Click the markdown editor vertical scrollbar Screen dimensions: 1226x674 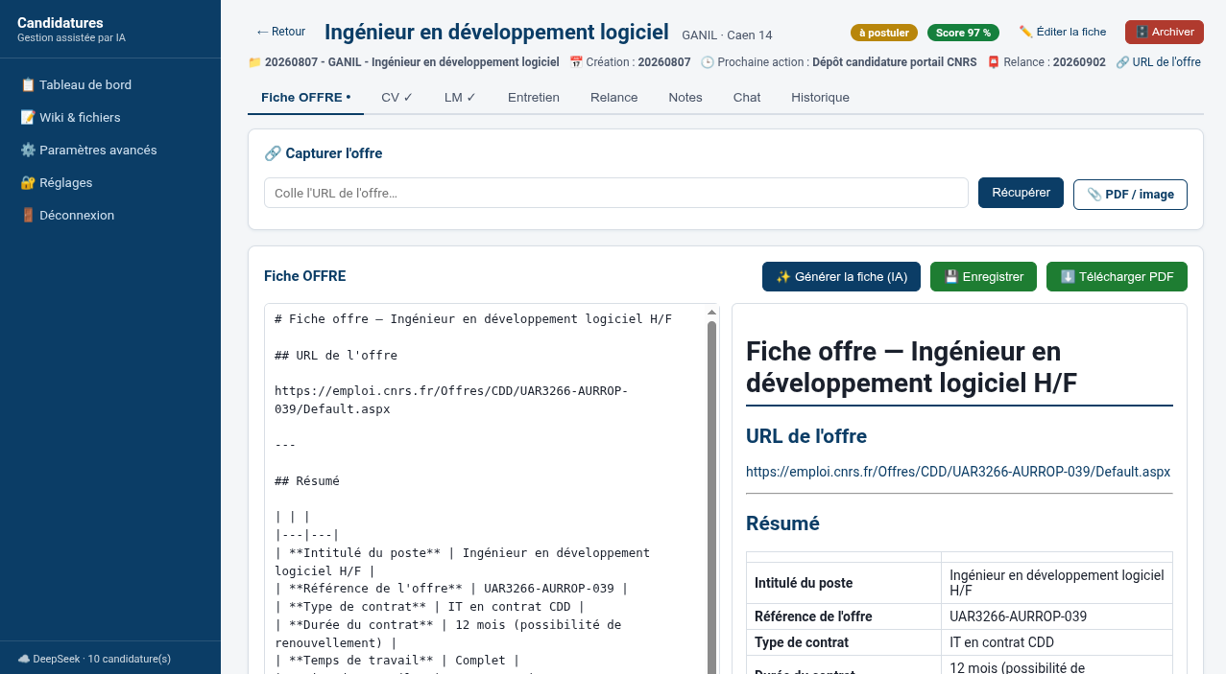coord(711,499)
